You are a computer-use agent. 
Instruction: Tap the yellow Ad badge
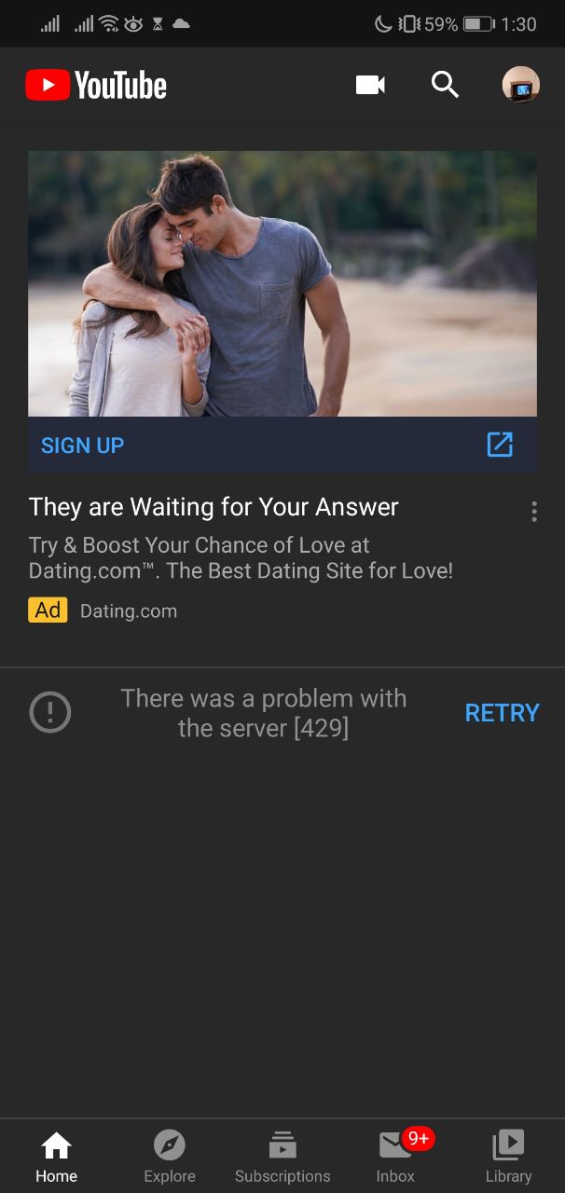click(x=48, y=610)
